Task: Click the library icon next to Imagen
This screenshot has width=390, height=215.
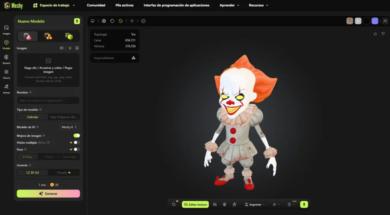Action: [x=77, y=48]
